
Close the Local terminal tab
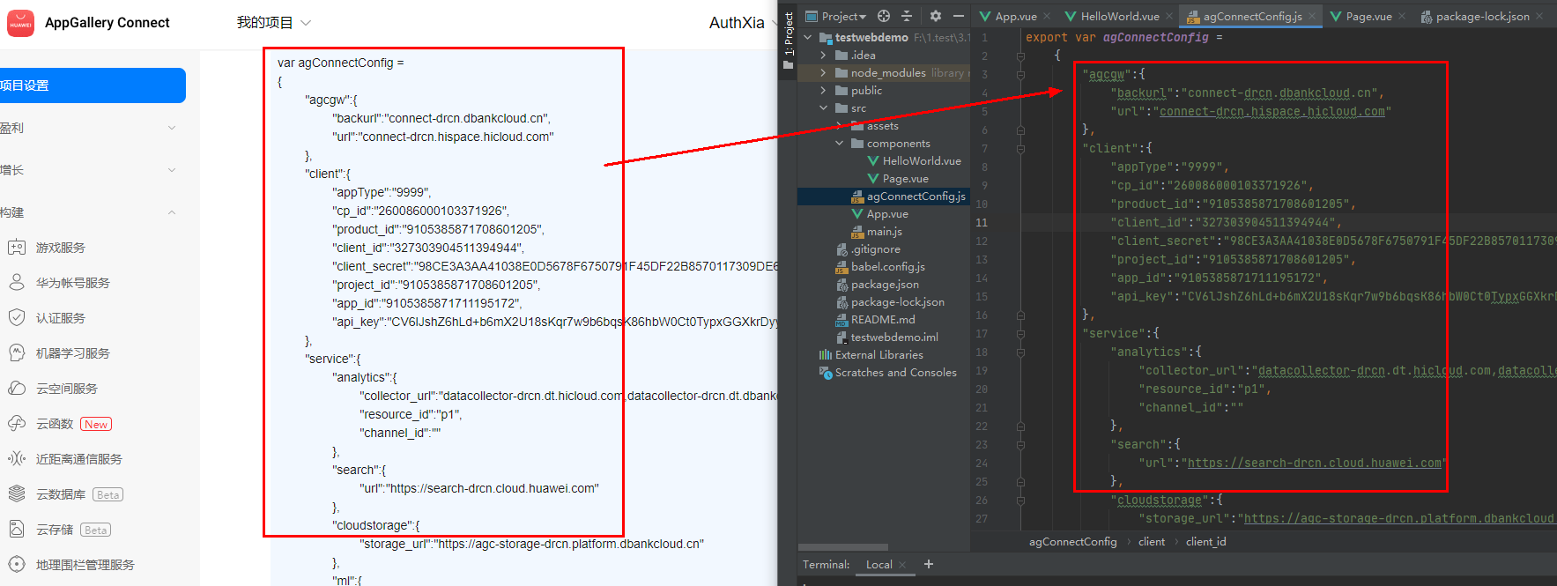[x=902, y=565]
